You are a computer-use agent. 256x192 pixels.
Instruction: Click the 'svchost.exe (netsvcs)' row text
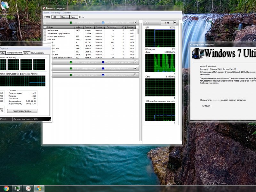coord(56,36)
